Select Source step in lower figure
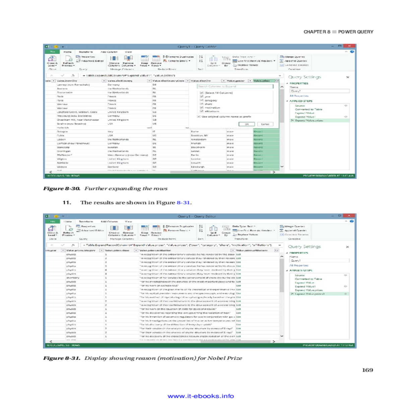Viewport: 402px width, 402px height. (x=299, y=275)
